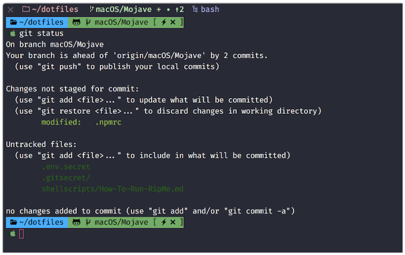The width and height of the screenshot is (405, 255).
Task: Click the GitHub octocat icon in bottom prompt
Action: click(x=76, y=222)
